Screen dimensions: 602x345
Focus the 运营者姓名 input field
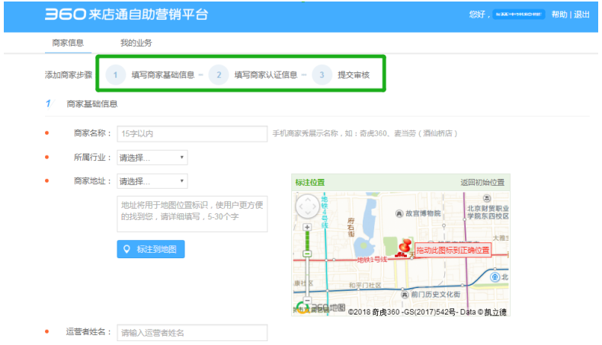192,333
